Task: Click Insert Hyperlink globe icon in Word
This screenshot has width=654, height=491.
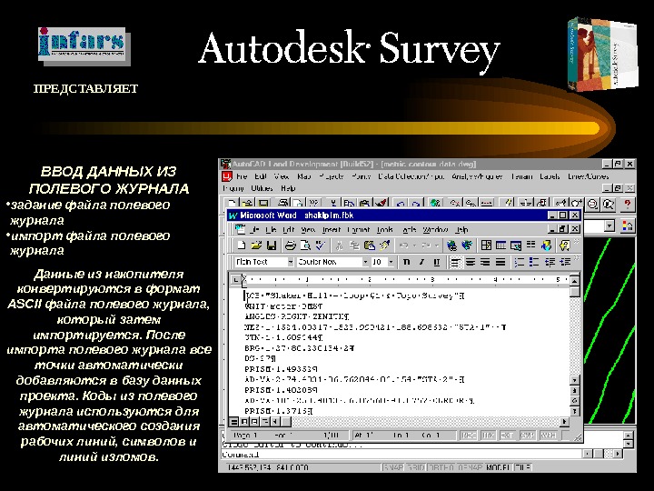Action: [x=451, y=245]
